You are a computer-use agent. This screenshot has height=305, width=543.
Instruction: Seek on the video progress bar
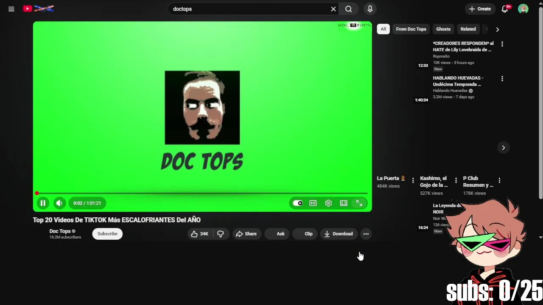point(202,193)
